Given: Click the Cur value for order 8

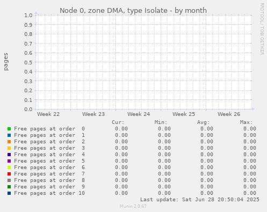Looking at the screenshot, I should tap(121, 180).
